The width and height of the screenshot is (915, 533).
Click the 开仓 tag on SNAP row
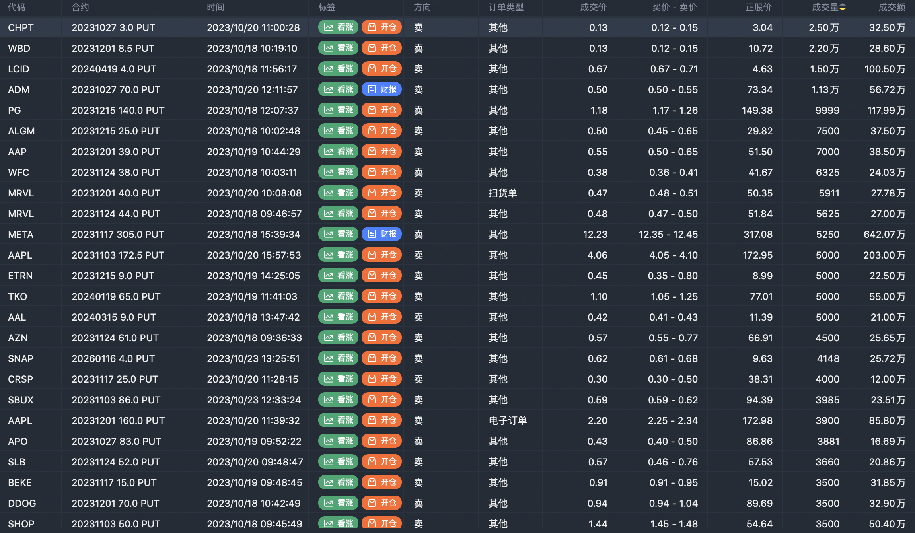[382, 358]
